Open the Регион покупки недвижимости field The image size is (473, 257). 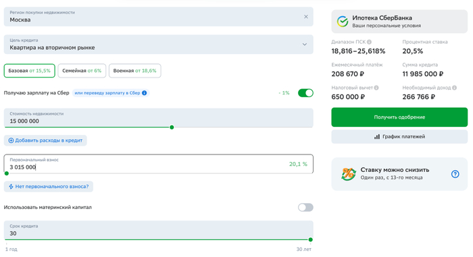coord(158,17)
